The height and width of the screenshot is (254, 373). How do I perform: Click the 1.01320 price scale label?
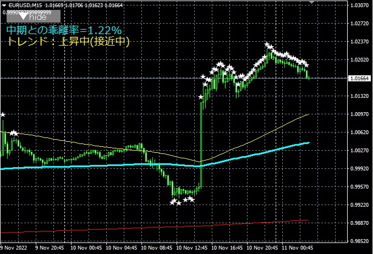pyautogui.click(x=359, y=96)
